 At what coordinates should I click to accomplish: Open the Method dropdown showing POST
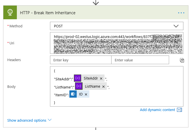point(117,26)
